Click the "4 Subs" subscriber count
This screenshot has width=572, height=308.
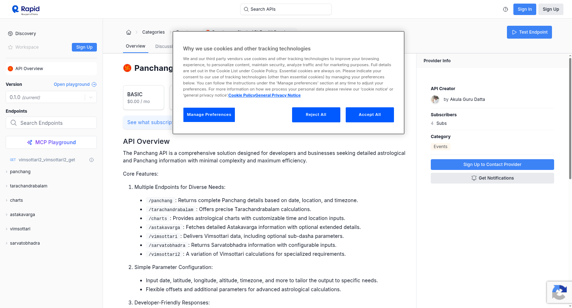439,123
